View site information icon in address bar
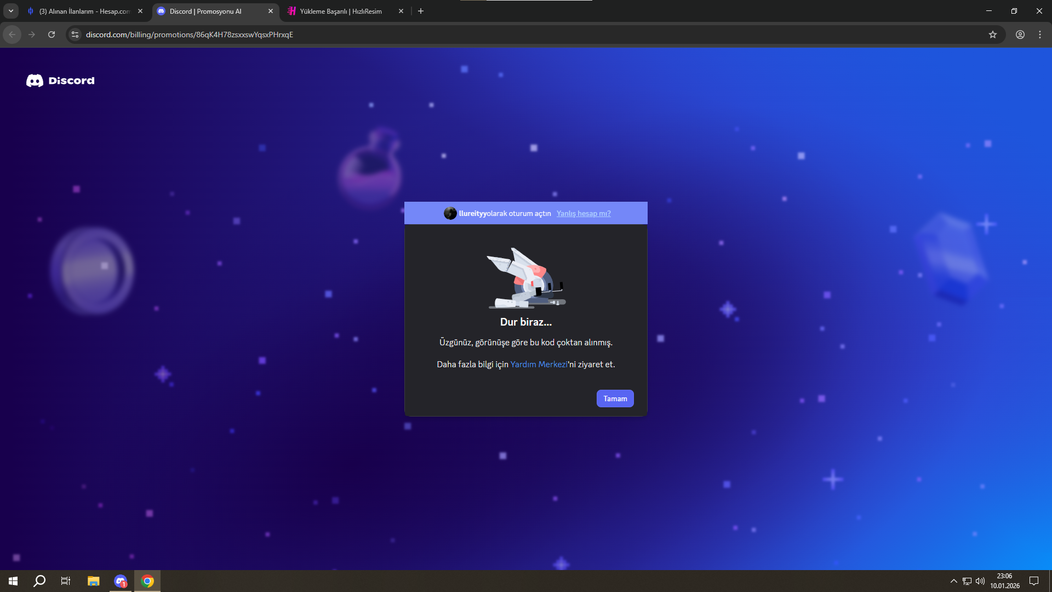 tap(75, 35)
